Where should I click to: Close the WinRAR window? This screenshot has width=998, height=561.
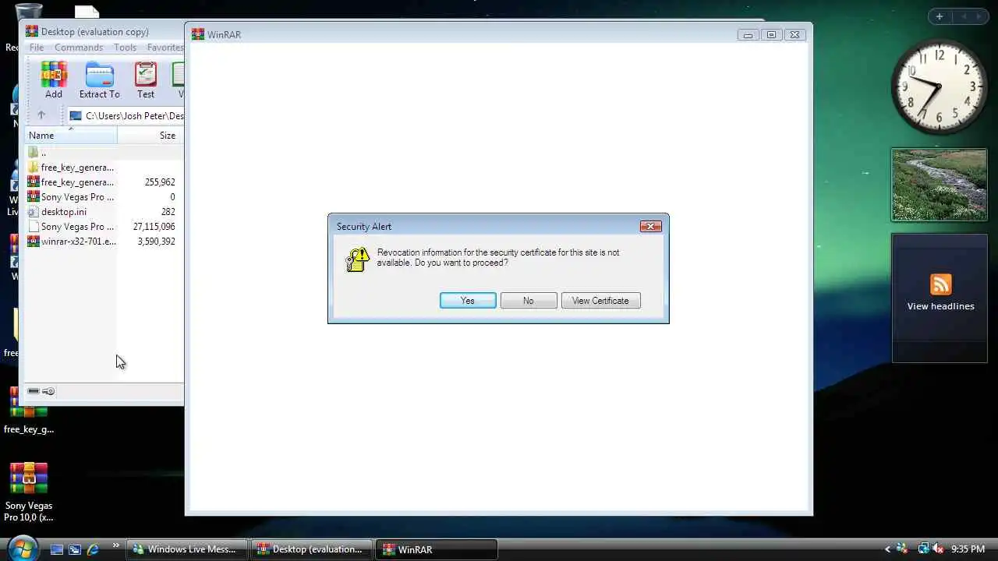(x=795, y=35)
